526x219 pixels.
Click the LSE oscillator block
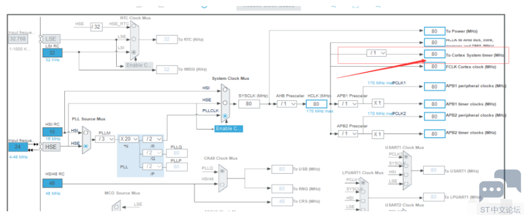[51, 39]
